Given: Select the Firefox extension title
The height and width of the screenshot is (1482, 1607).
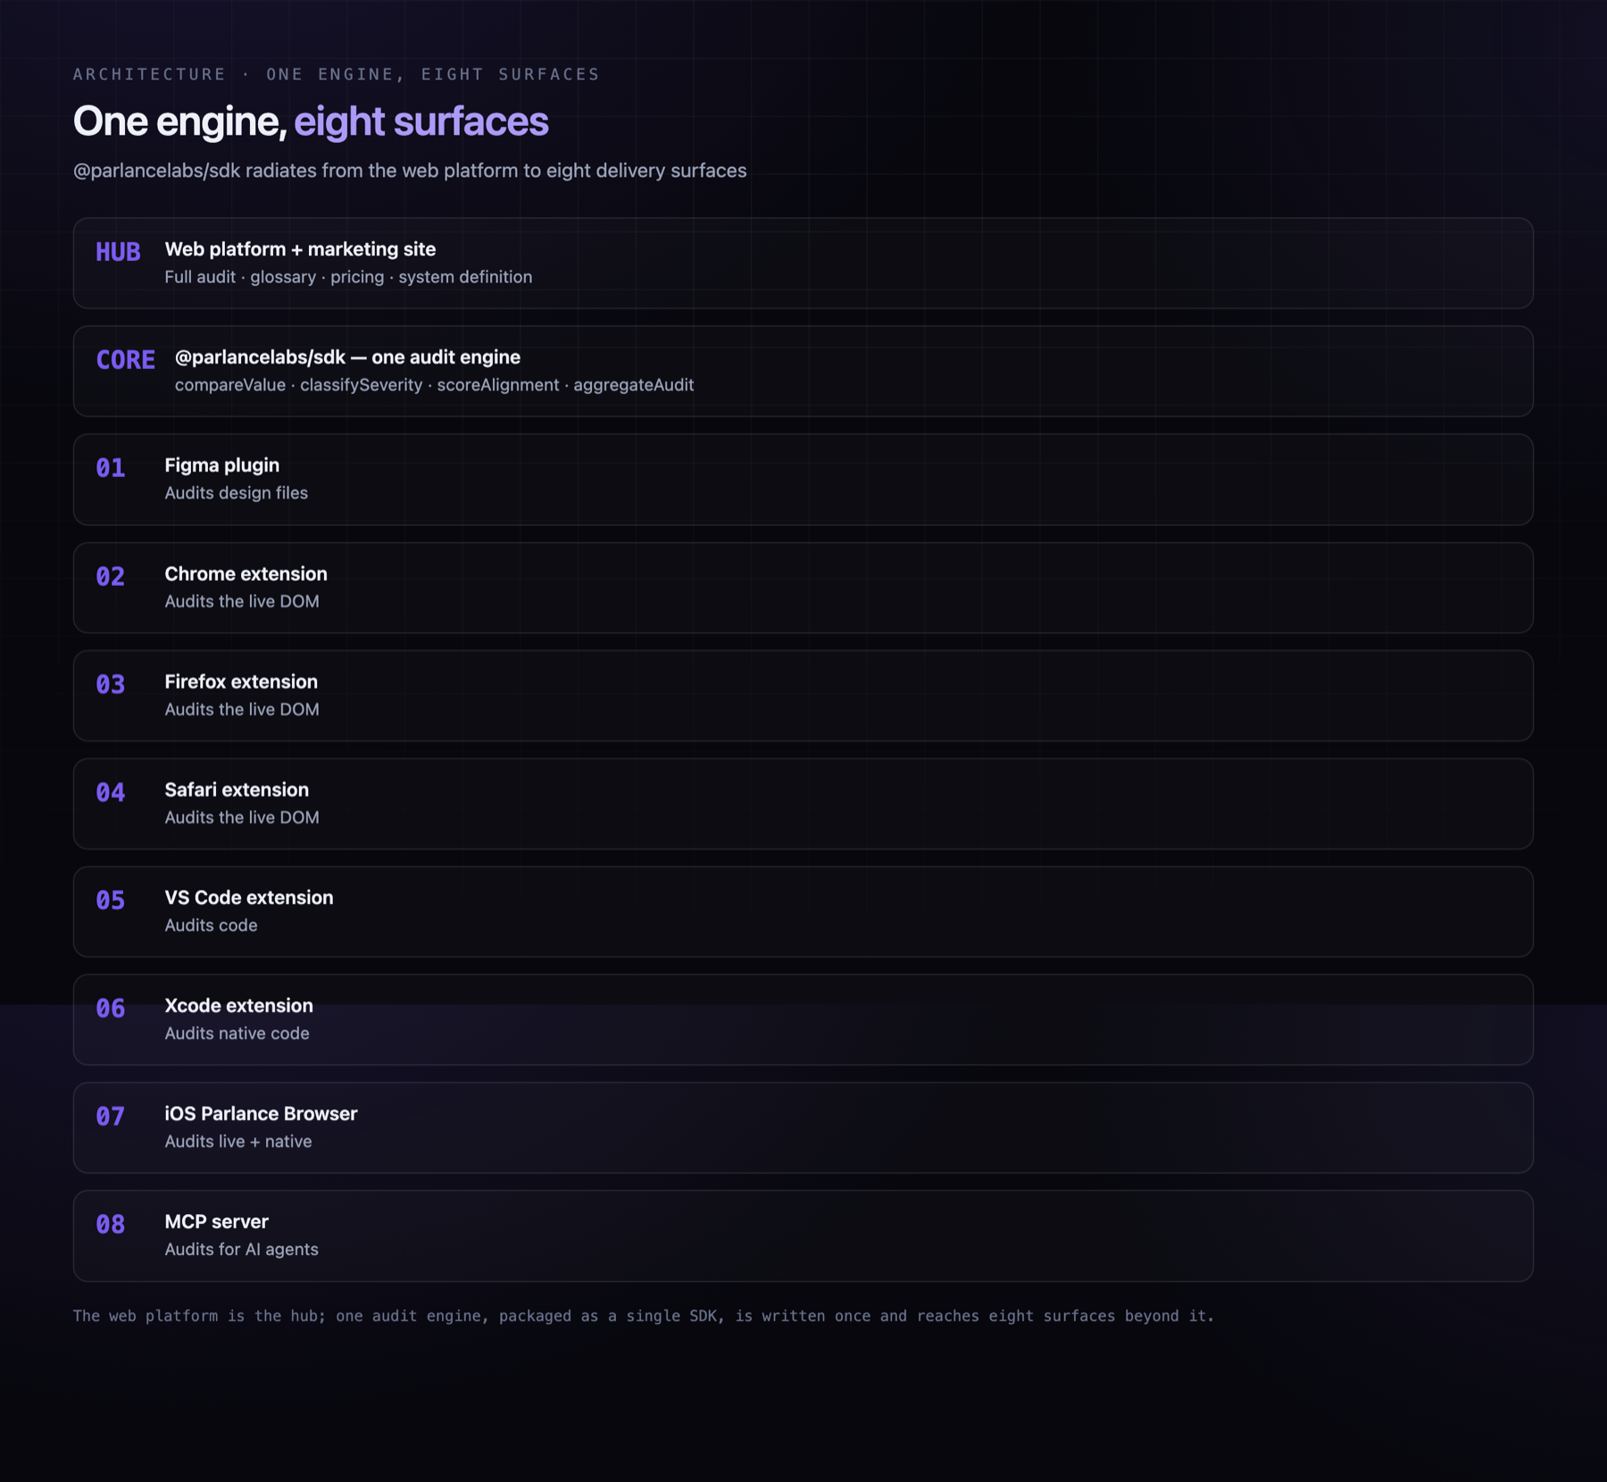Looking at the screenshot, I should click(x=241, y=682).
